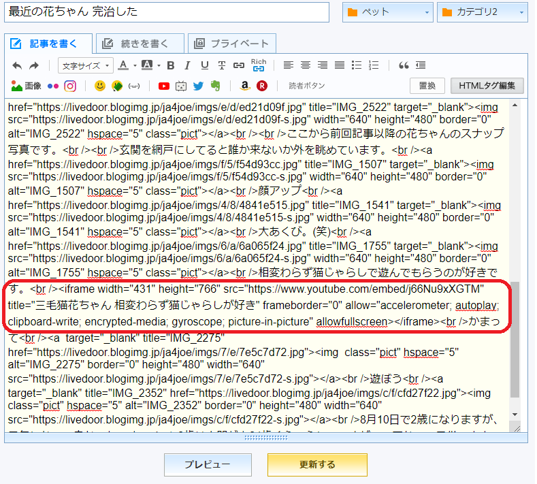Screen dimensions: 537x484
Task: Expand background color dropdown arrow
Action: pyautogui.click(x=159, y=65)
